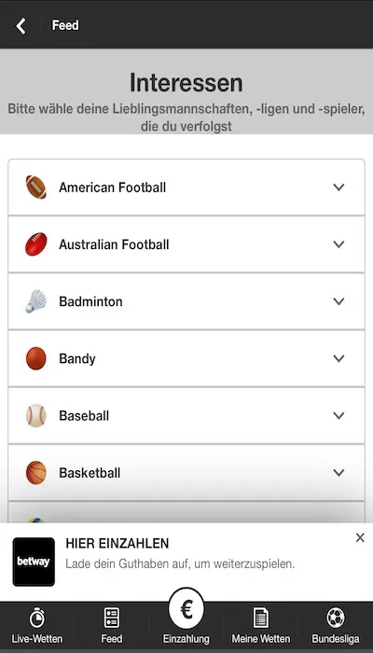Screen dimensions: 373x653
Task: Expand the Bandy chevron
Action: 338,358
